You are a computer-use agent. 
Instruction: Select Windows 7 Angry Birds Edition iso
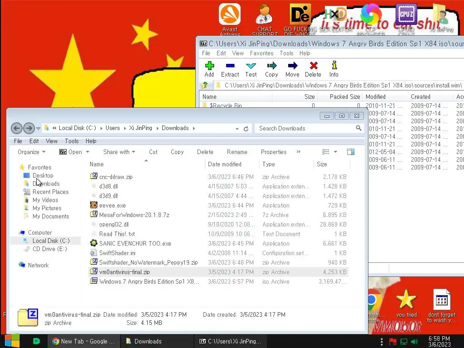[149, 281]
